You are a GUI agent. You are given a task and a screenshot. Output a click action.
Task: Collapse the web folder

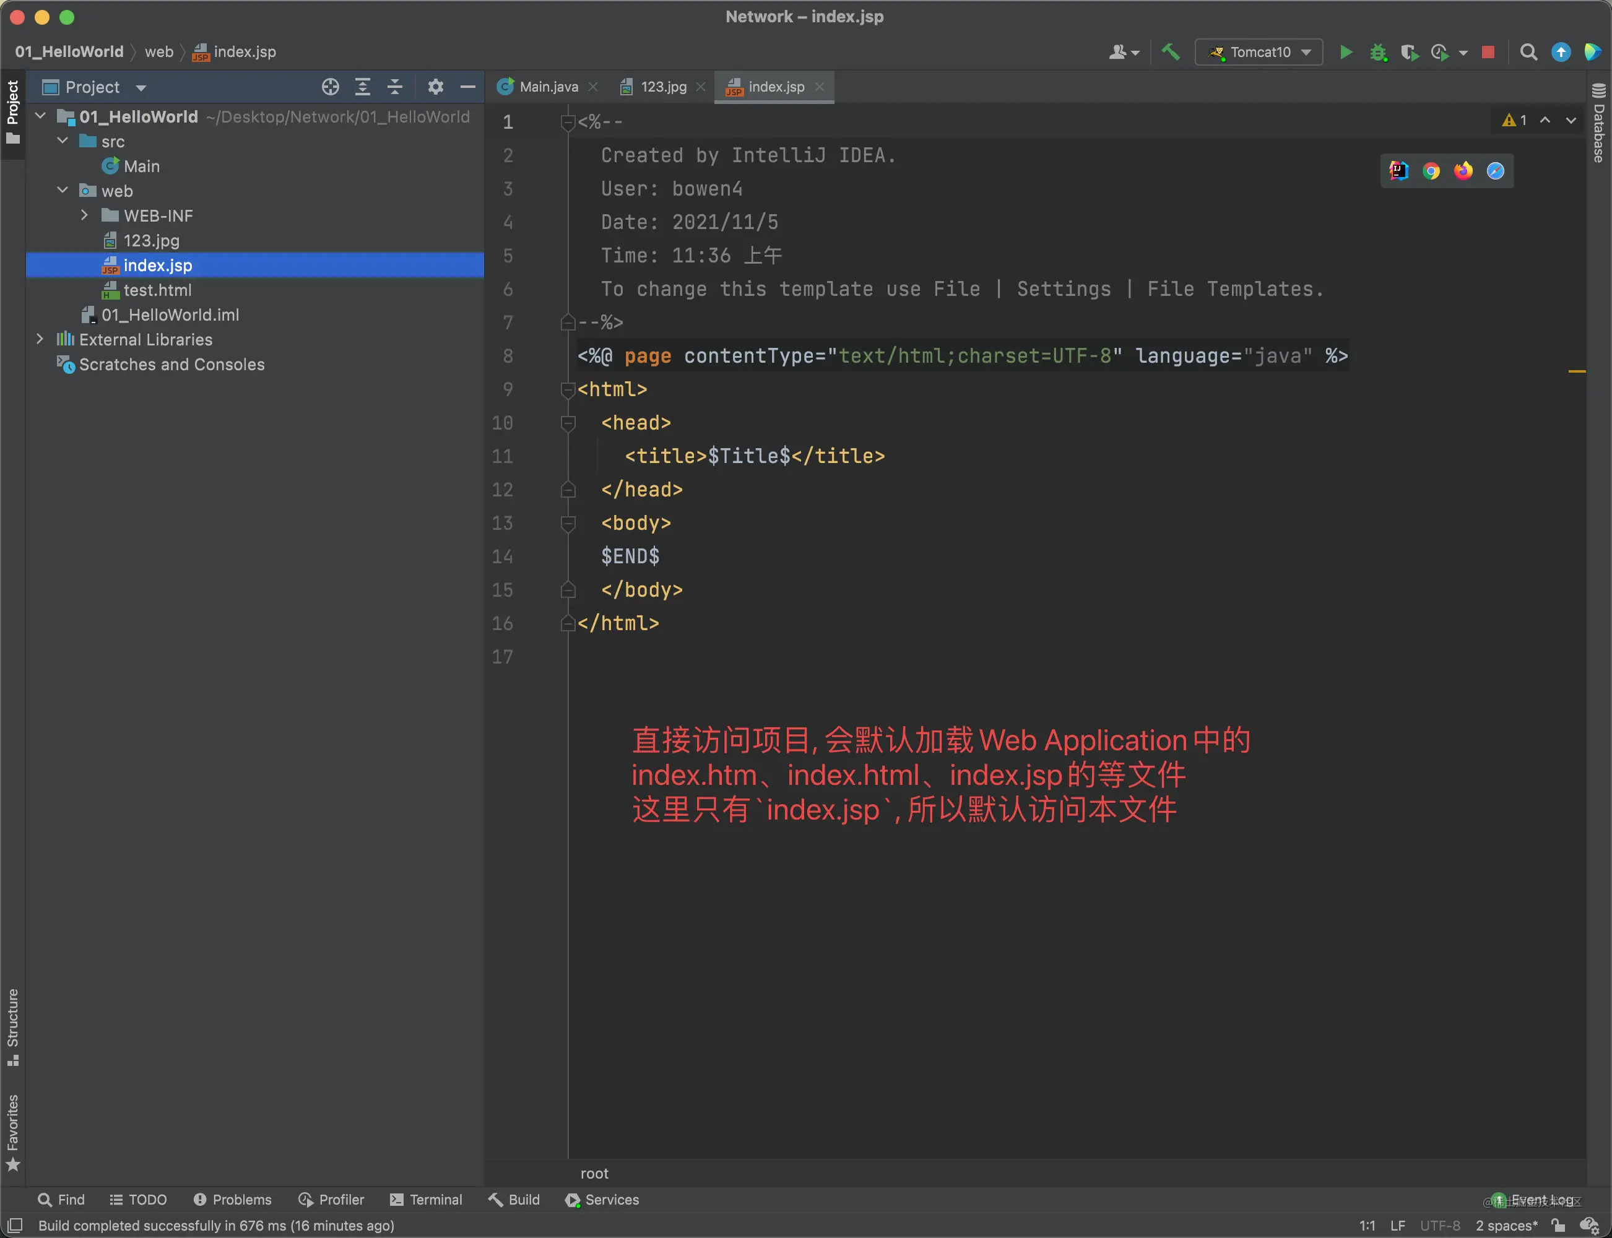point(63,190)
